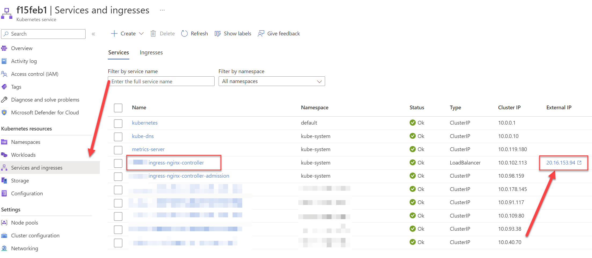
Task: Open the ellipsis more options menu
Action: [162, 10]
